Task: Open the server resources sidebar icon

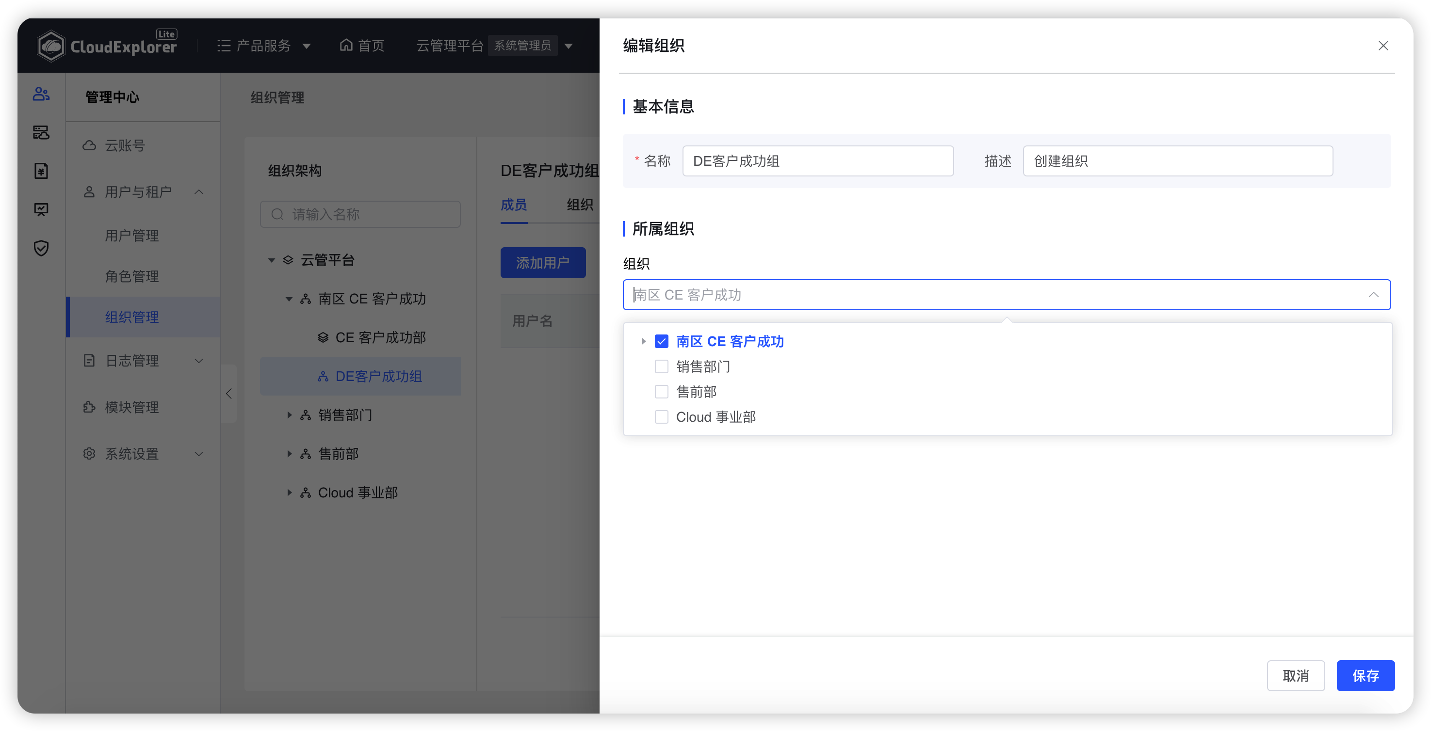Action: (41, 132)
